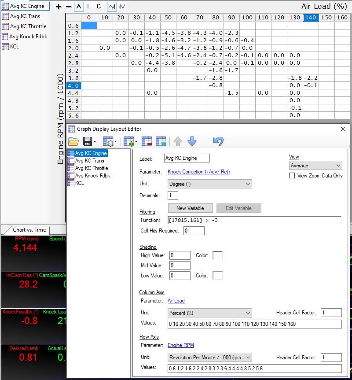Click the filtering Function input field
352x380 pixels.
[x=254, y=220]
